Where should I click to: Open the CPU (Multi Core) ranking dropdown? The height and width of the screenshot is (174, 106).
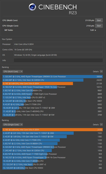[x=13, y=71]
